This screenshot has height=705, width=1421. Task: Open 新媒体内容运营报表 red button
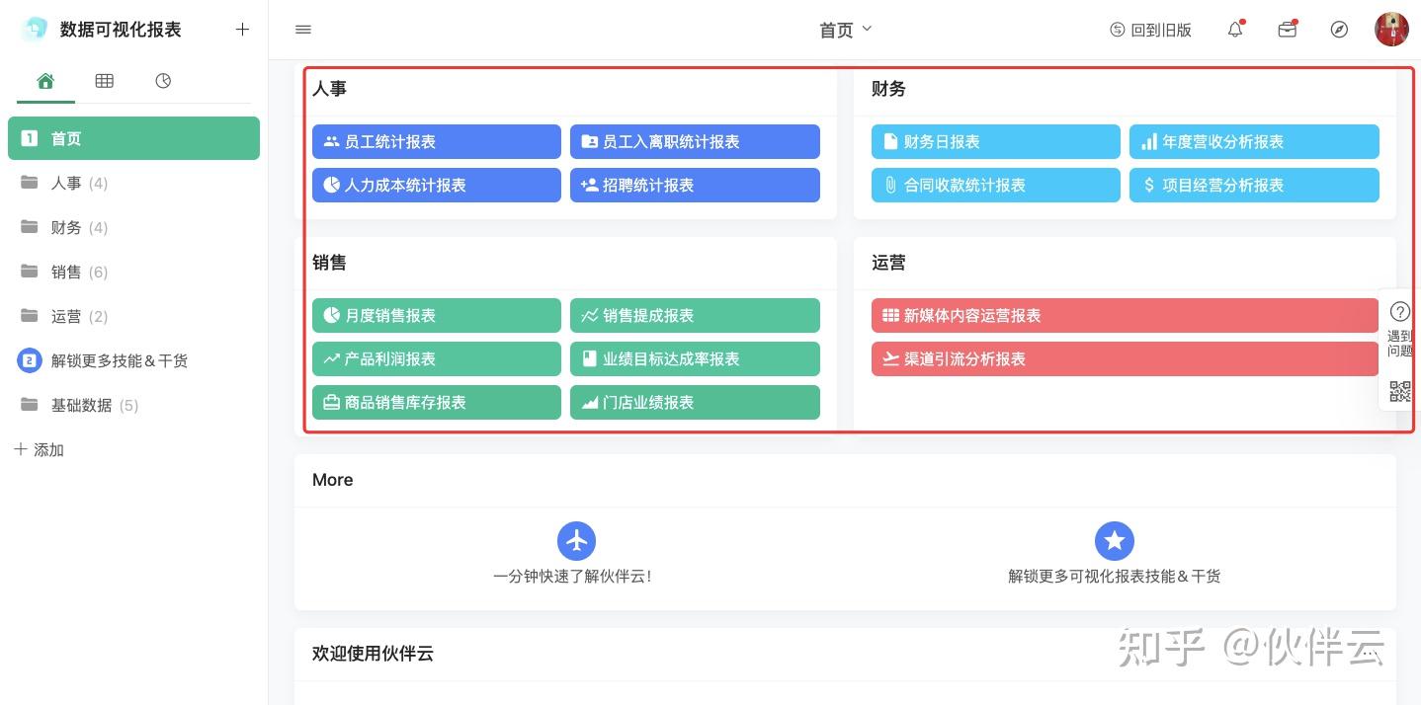click(1124, 316)
